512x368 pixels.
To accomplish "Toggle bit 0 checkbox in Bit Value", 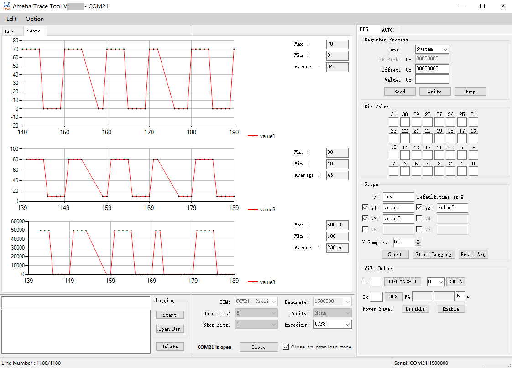I will 473,171.
